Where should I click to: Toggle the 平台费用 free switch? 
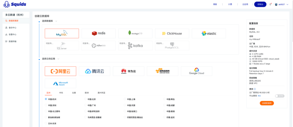click(x=279, y=96)
